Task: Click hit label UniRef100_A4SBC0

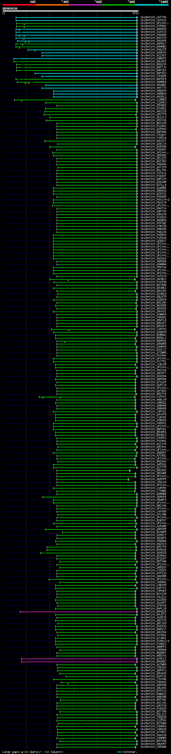Action: pyautogui.click(x=153, y=279)
